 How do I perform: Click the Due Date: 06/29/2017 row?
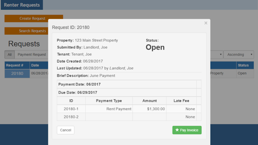pyautogui.click(x=127, y=93)
